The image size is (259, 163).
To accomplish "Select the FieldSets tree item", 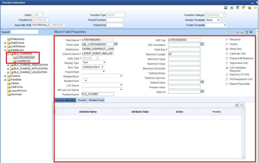I will pos(16,80).
